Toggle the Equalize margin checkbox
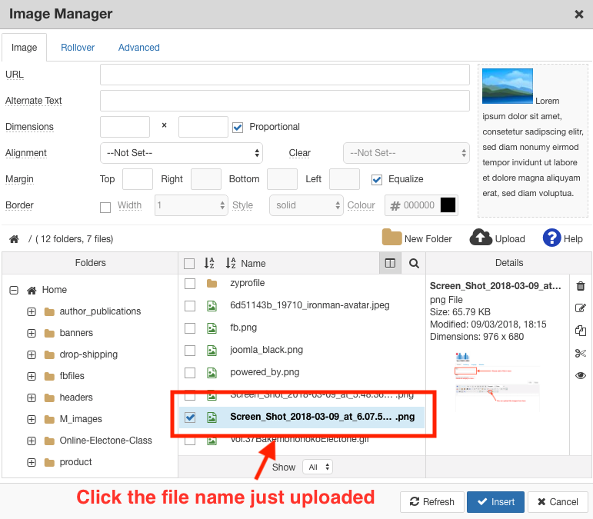This screenshot has width=593, height=519. pyautogui.click(x=377, y=179)
